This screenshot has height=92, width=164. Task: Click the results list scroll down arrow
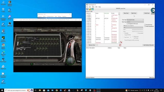click(x=119, y=43)
